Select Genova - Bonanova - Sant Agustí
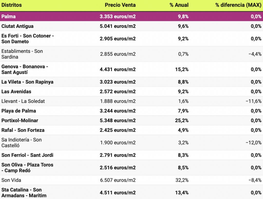Image resolution: width=263 pixels, height=199 pixels. tap(25, 69)
